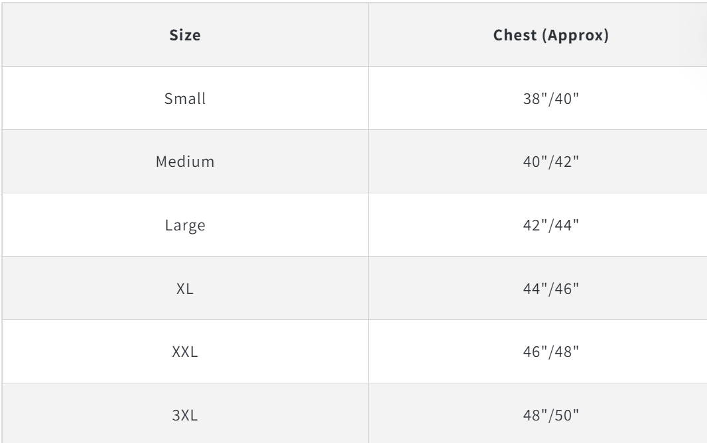Click the 46"/48" chest measurement
The width and height of the screenshot is (707, 443).
(551, 352)
